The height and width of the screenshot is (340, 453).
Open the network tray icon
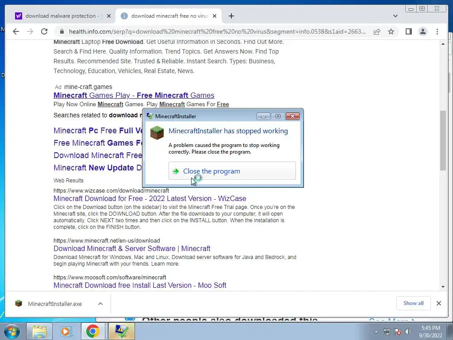click(387, 332)
